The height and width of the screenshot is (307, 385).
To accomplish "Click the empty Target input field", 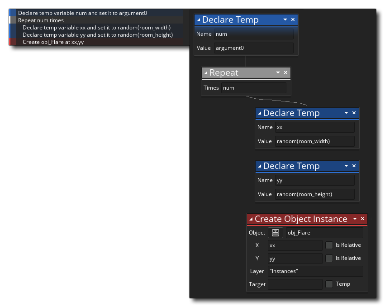I will (x=295, y=284).
